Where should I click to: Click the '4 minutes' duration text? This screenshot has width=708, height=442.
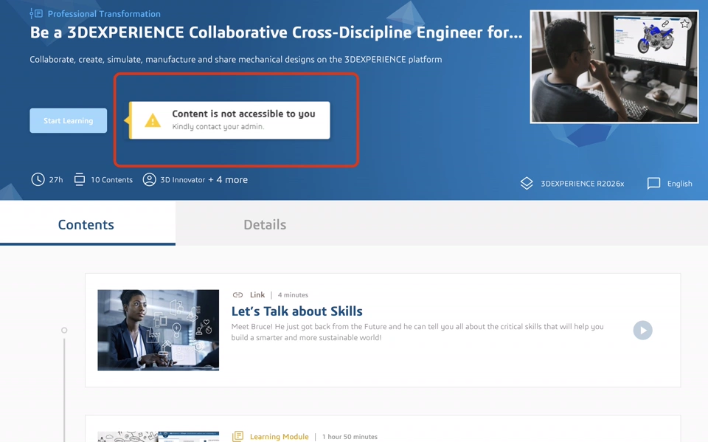[x=293, y=295]
